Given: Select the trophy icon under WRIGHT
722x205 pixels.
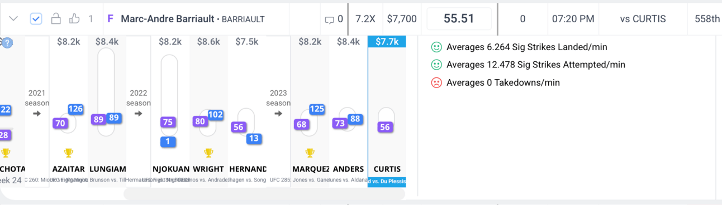Looking at the screenshot, I should (208, 153).
